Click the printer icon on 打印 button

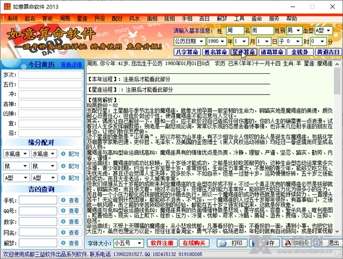pyautogui.click(x=223, y=243)
